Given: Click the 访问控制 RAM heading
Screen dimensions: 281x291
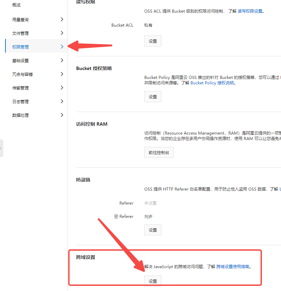Looking at the screenshot, I should pos(92,124).
